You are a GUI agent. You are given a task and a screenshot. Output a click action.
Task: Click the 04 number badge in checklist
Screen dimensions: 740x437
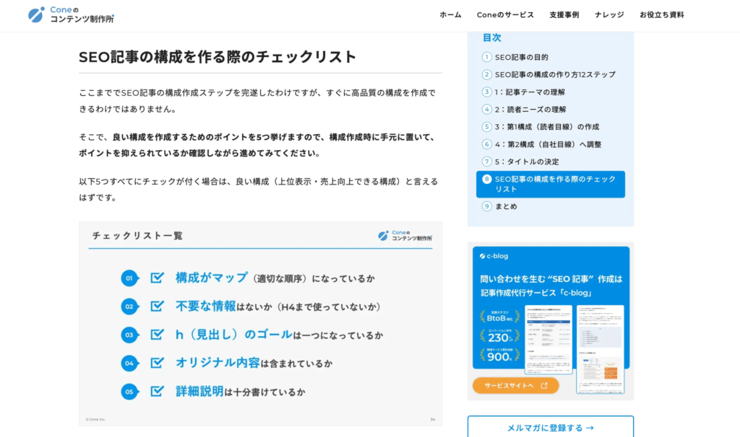click(129, 363)
